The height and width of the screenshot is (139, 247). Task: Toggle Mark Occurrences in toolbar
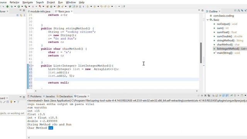click(x=74, y=7)
